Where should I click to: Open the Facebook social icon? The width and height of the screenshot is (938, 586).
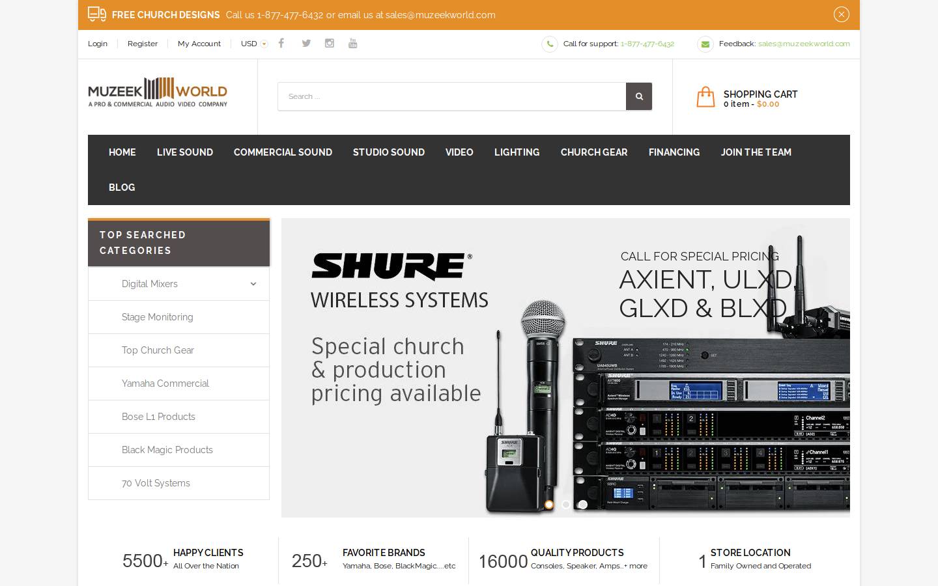[281, 44]
